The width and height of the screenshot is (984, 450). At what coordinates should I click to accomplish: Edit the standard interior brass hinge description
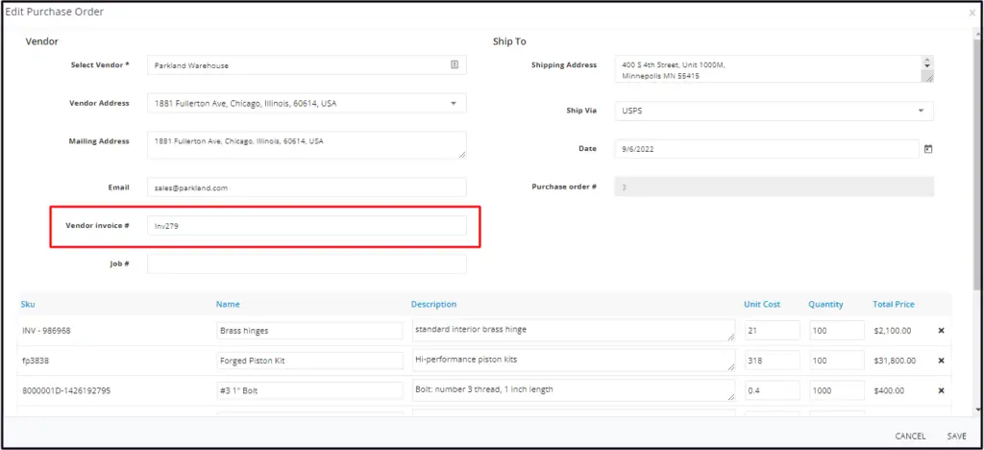click(574, 330)
